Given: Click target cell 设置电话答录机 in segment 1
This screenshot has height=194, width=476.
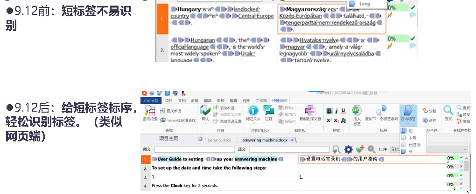Looking at the screenshot, I should coord(372,159).
